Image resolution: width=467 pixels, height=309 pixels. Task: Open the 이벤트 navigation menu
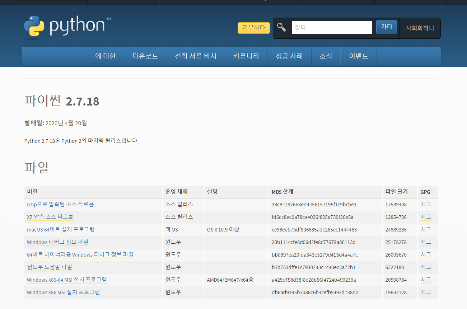click(x=359, y=56)
